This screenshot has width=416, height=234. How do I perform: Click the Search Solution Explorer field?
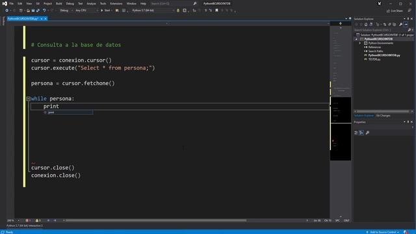(380, 30)
